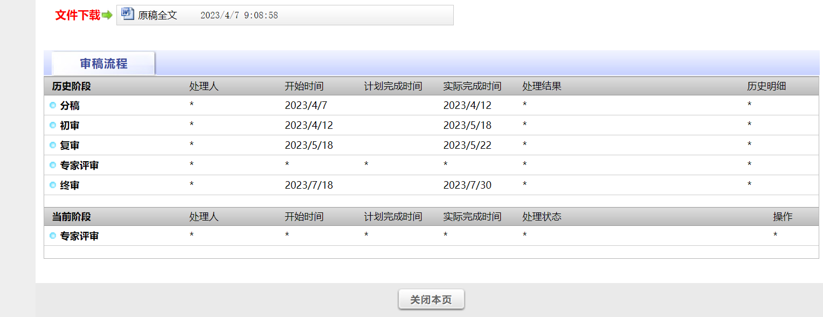Screen dimensions: 823x317
Task: Click the 关闭本页 button
Action: click(x=431, y=300)
